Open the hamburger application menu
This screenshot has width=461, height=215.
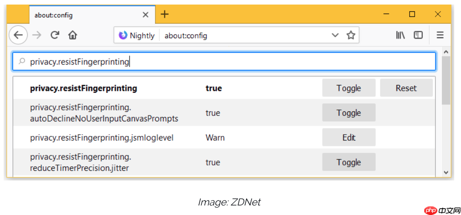pos(440,35)
